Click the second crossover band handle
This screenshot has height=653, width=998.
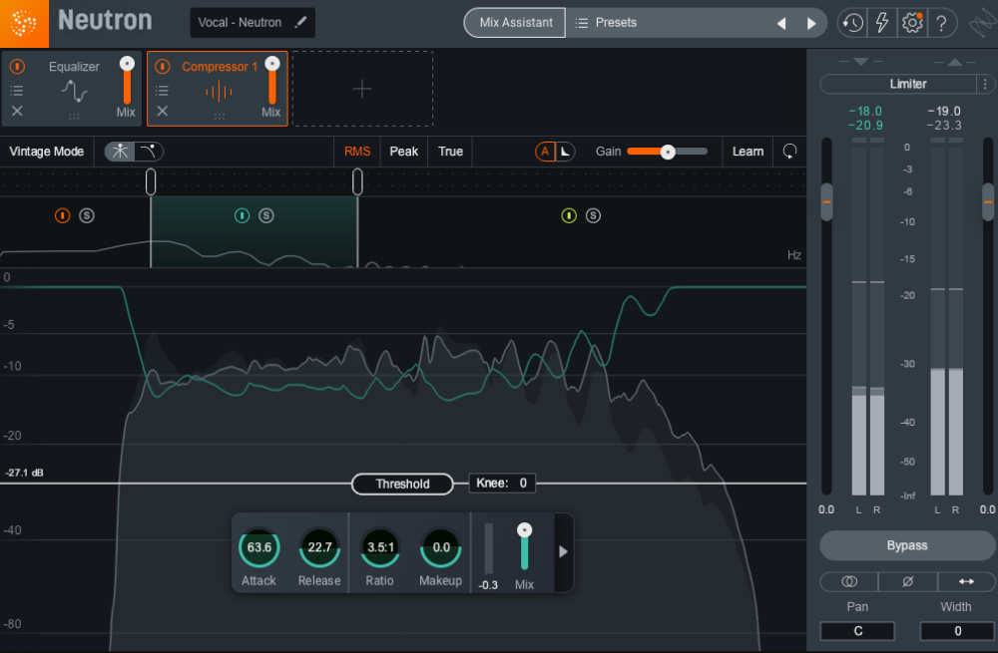357,181
